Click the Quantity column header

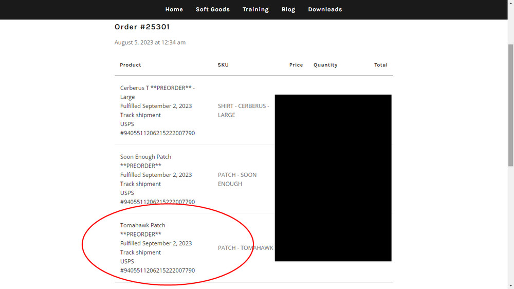click(x=325, y=65)
